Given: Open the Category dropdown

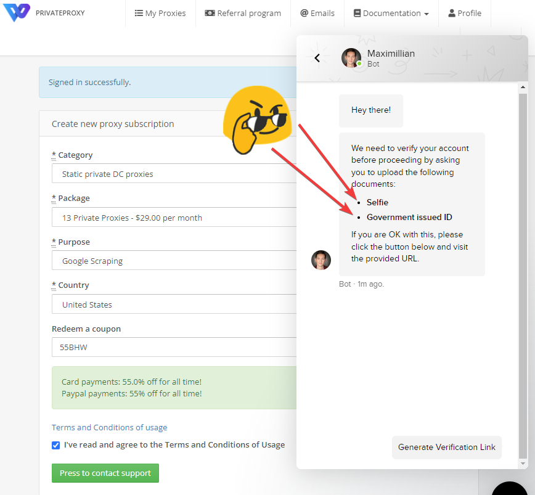Looking at the screenshot, I should (x=174, y=174).
